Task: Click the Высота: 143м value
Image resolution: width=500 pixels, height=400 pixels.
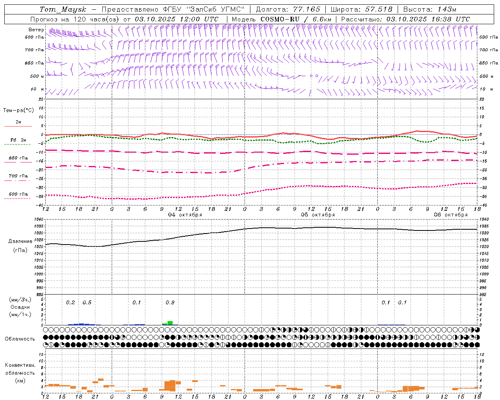Action: pyautogui.click(x=430, y=9)
